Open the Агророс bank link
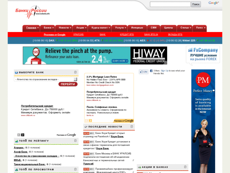The width and height of the screenshot is (230, 173). pyautogui.click(x=19, y=148)
